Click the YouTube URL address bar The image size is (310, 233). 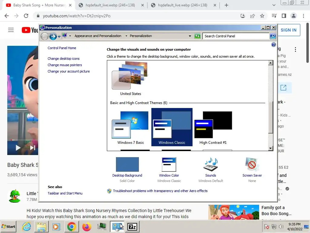137,16
